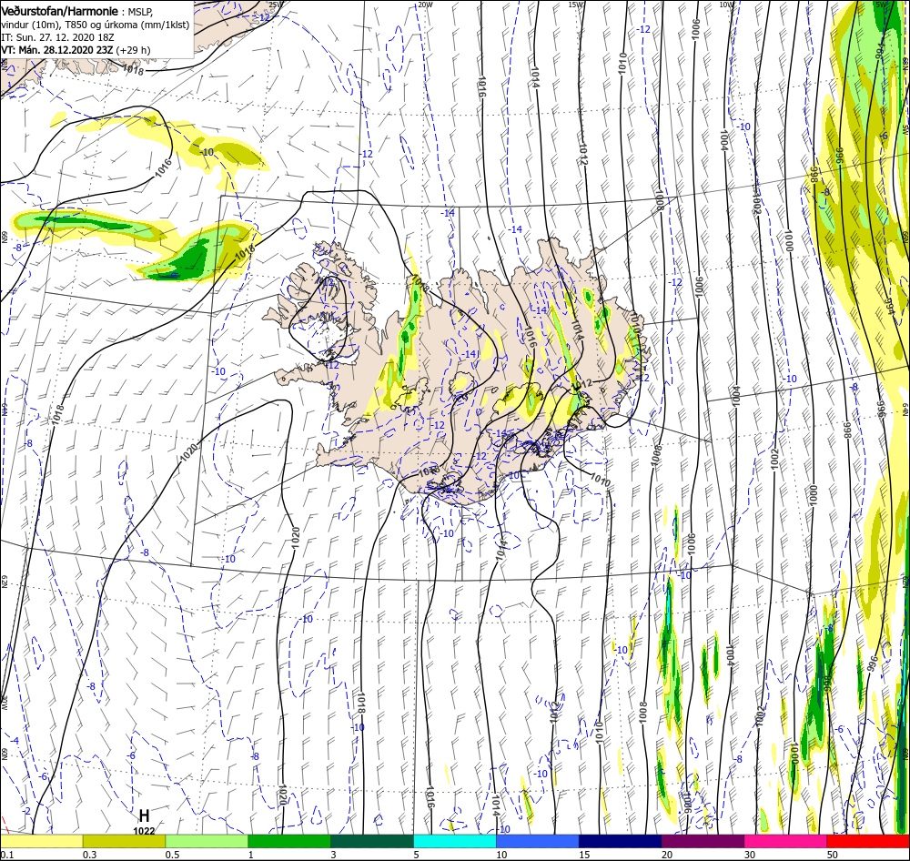Click the '15W' longitude label
The image size is (910, 861).
(x=576, y=5)
